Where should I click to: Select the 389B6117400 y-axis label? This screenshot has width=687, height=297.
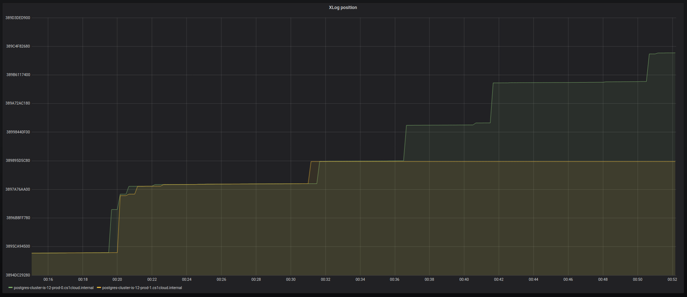pos(18,75)
